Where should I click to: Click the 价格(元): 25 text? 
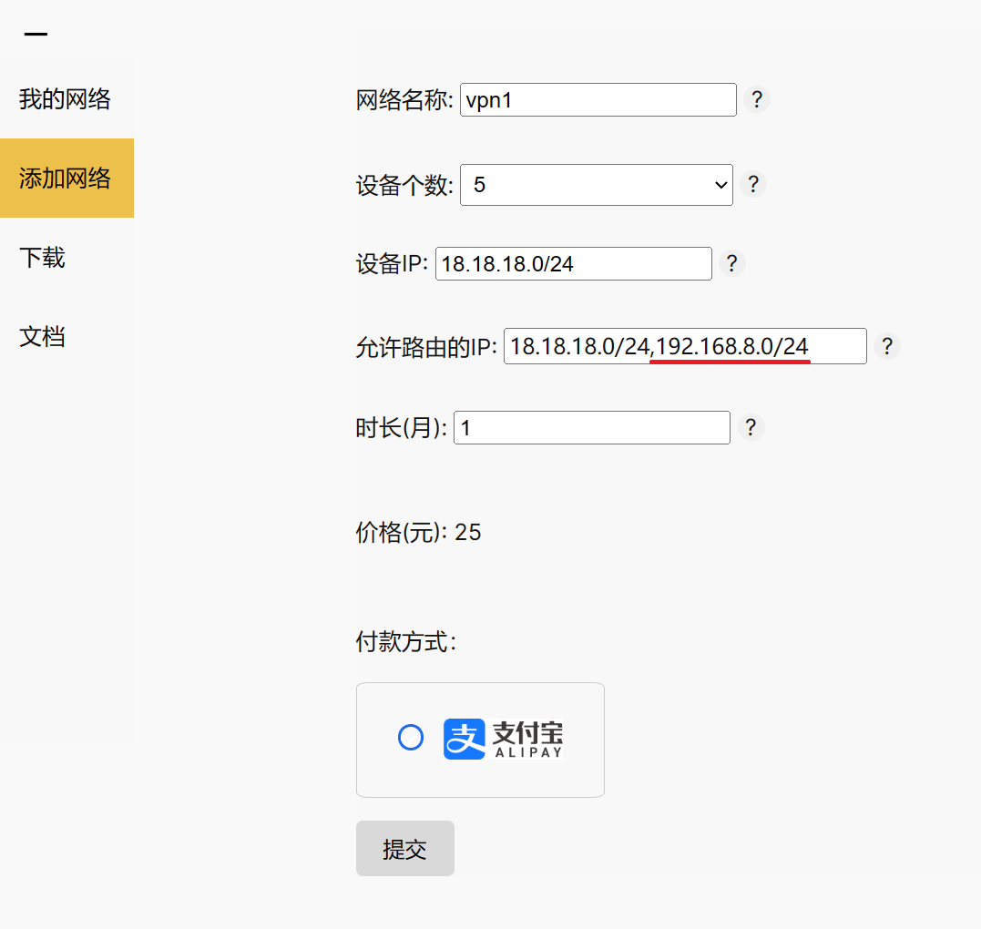pyautogui.click(x=419, y=533)
